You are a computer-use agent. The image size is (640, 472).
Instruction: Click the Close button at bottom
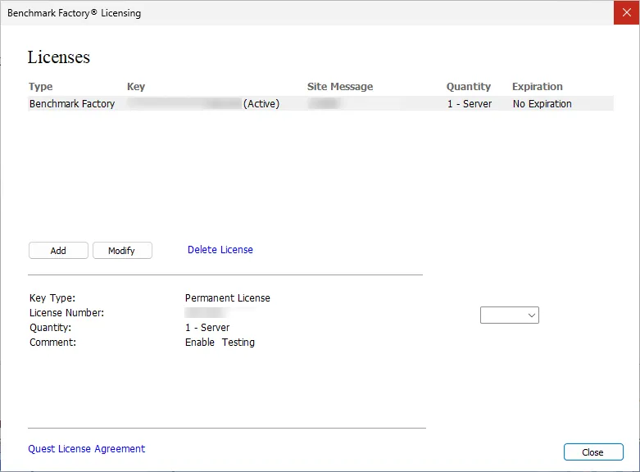click(x=593, y=452)
